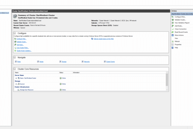Collapse the Navigate section with its chevron
Screen dimensions: 193x129
click(15, 58)
